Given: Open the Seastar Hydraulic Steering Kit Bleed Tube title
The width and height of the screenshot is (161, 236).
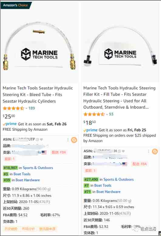Looking at the screenshot, I should (x=38, y=94).
